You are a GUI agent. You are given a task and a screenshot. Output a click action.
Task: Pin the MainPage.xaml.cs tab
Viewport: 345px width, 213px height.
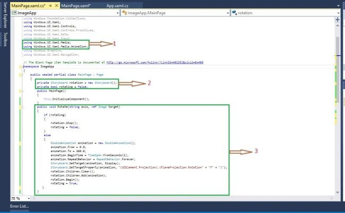[x=50, y=6]
